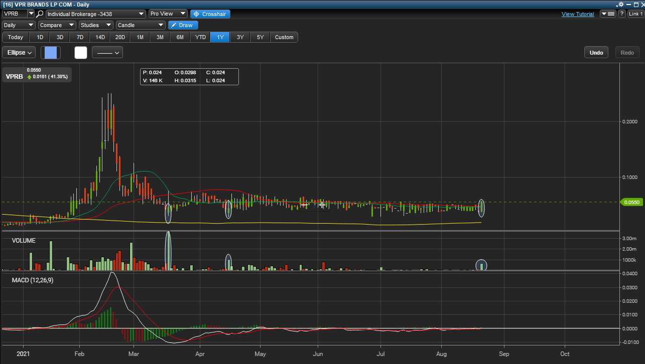Select the ellipse on the mid-April price candle
This screenshot has width=645, height=364.
click(x=228, y=209)
